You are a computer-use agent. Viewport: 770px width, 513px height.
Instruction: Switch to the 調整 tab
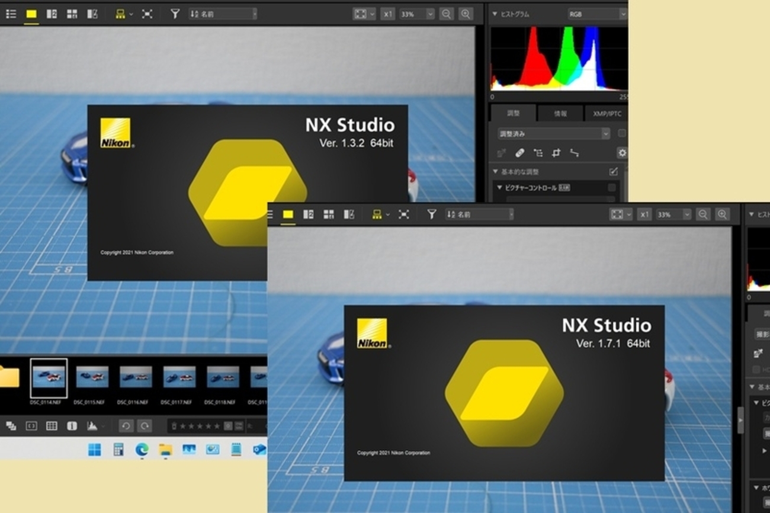[513, 113]
